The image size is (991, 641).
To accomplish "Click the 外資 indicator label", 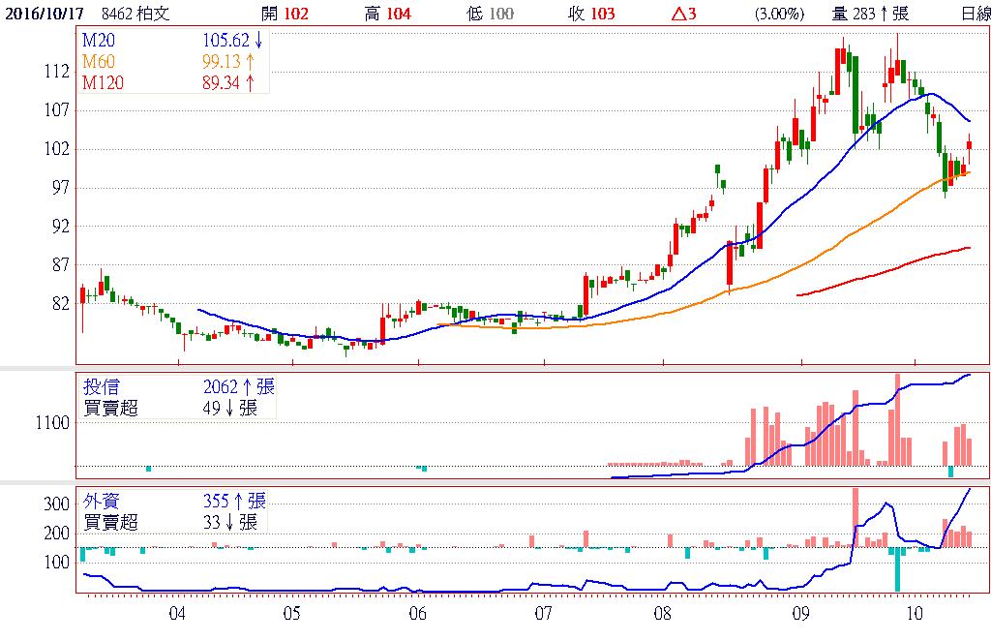I will click(103, 501).
